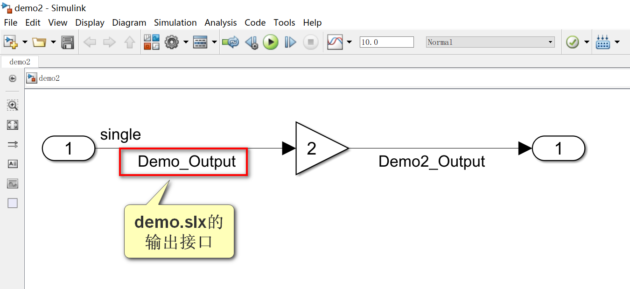Open the Library Browser
Screen dimensions: 630x289
pyautogui.click(x=152, y=42)
